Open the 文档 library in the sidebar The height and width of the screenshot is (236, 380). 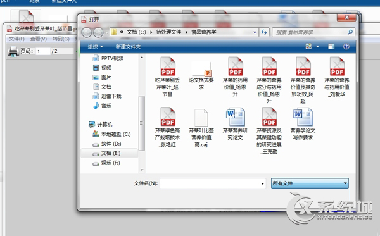point(102,87)
